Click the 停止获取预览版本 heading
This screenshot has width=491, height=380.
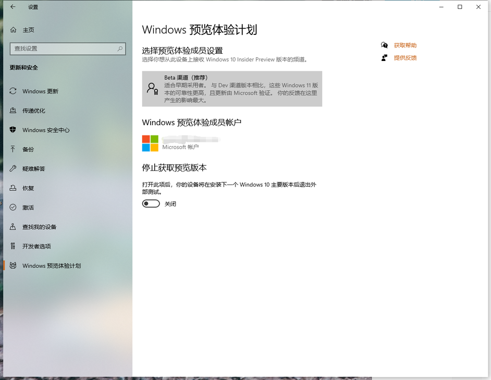tap(174, 168)
